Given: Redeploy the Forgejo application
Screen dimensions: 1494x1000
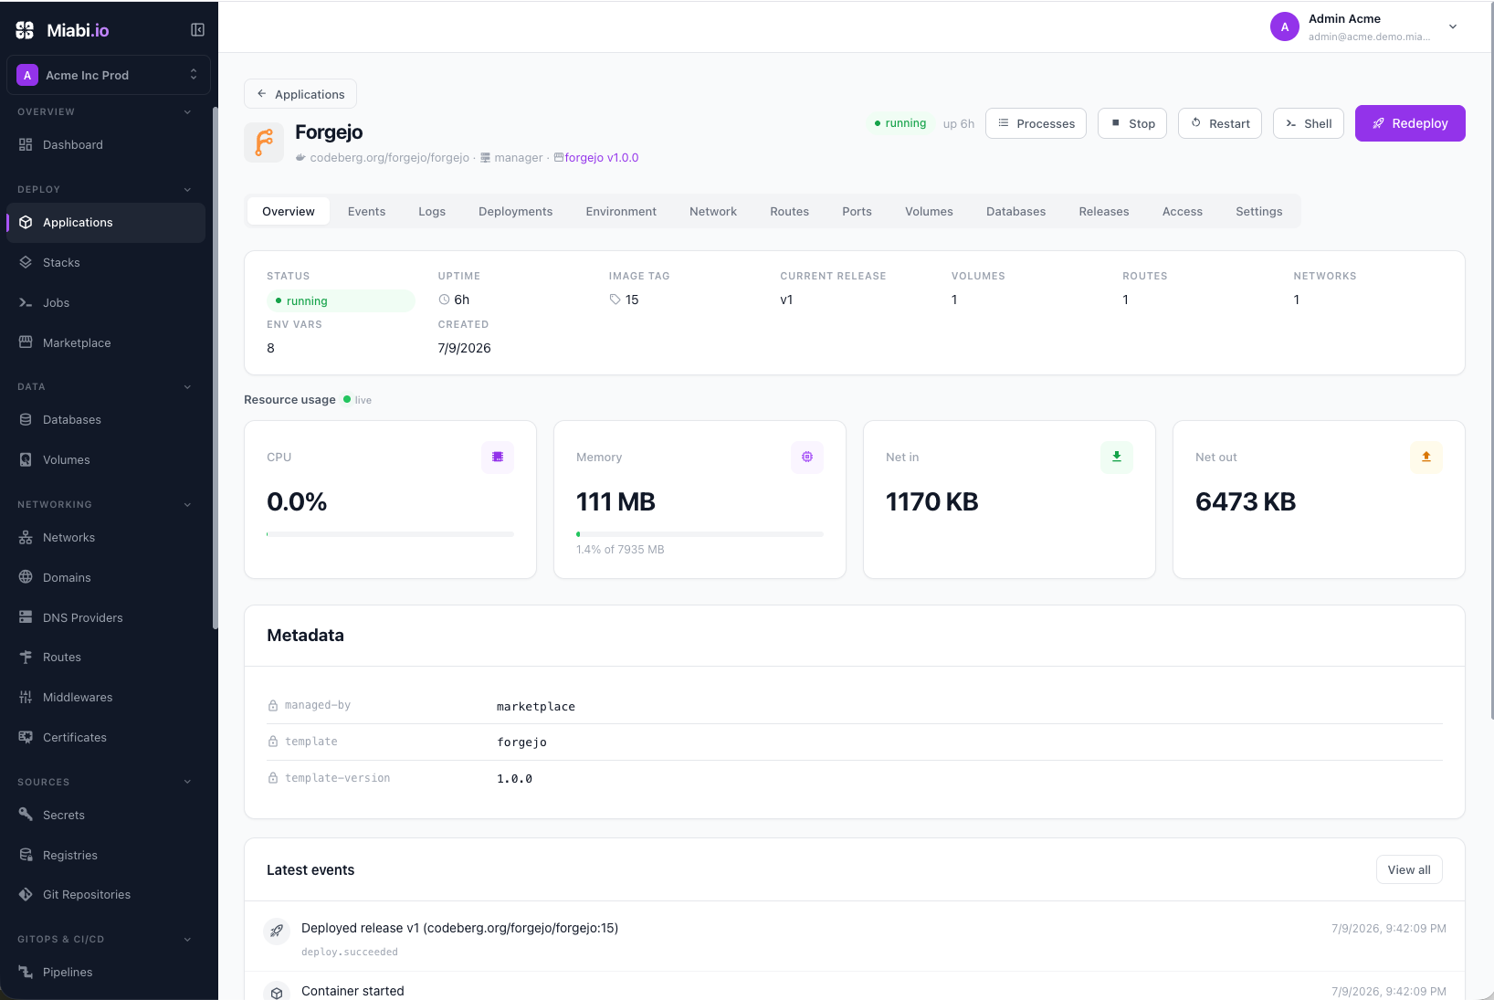Looking at the screenshot, I should [x=1410, y=123].
